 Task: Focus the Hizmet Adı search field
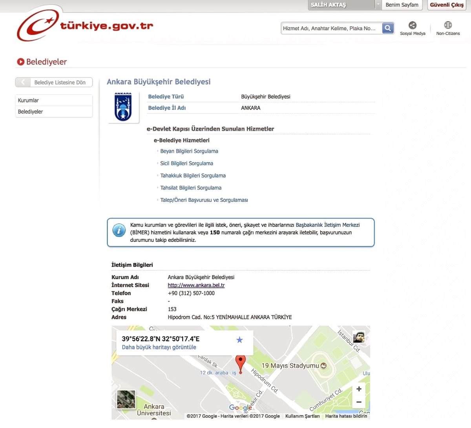(x=332, y=28)
